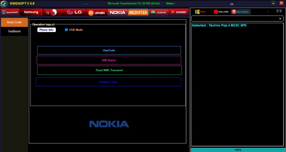Click the OK status text
This screenshot has width=286, height=152.
[x=232, y=4]
